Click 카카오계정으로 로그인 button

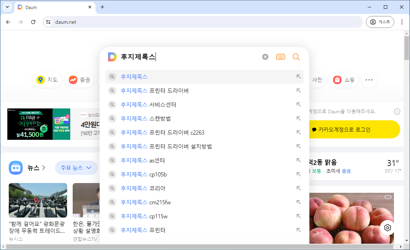354,129
